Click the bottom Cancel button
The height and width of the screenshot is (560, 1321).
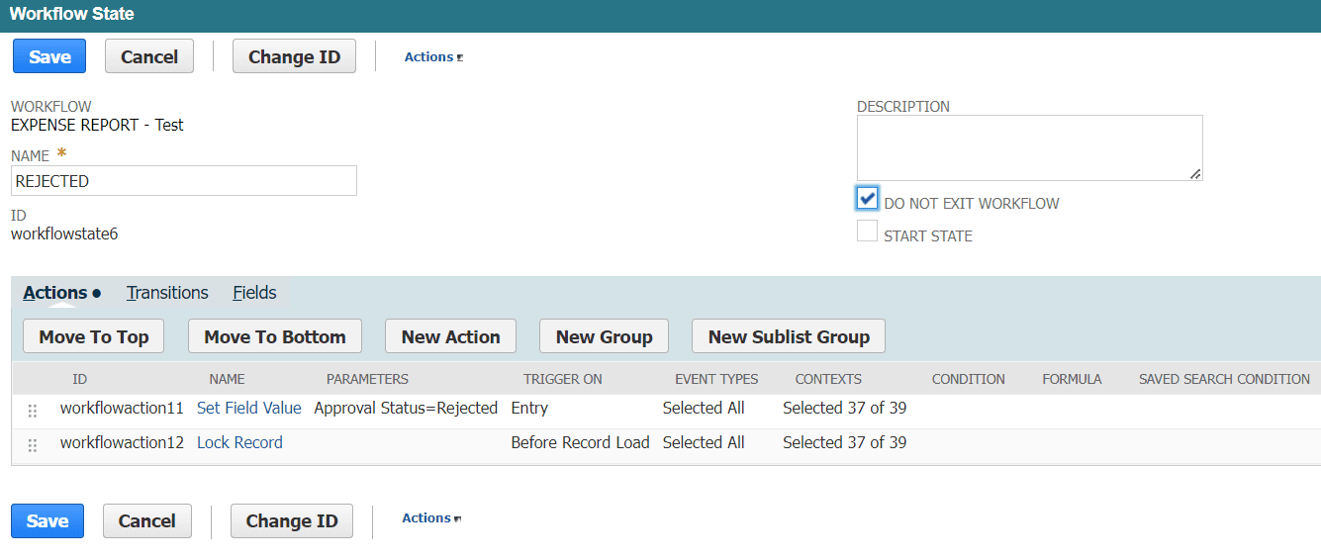147,520
